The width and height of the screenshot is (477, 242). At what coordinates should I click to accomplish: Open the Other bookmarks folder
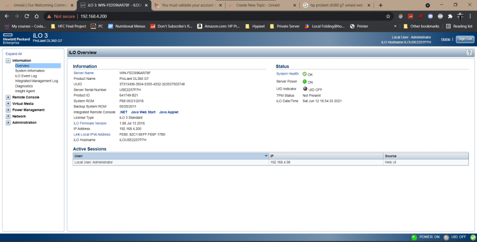point(421,26)
